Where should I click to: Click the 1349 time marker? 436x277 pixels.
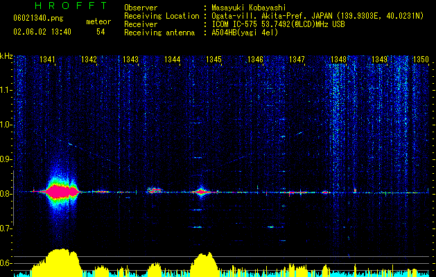coord(380,60)
